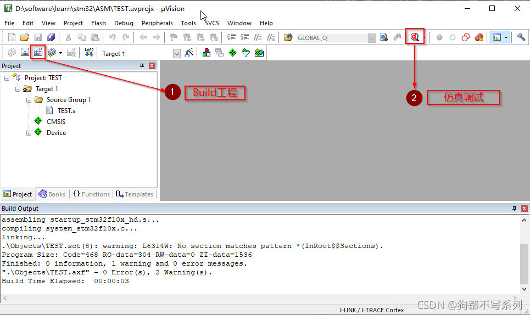Open Options for Target with the magic wand icon
The image size is (530, 315).
point(189,53)
